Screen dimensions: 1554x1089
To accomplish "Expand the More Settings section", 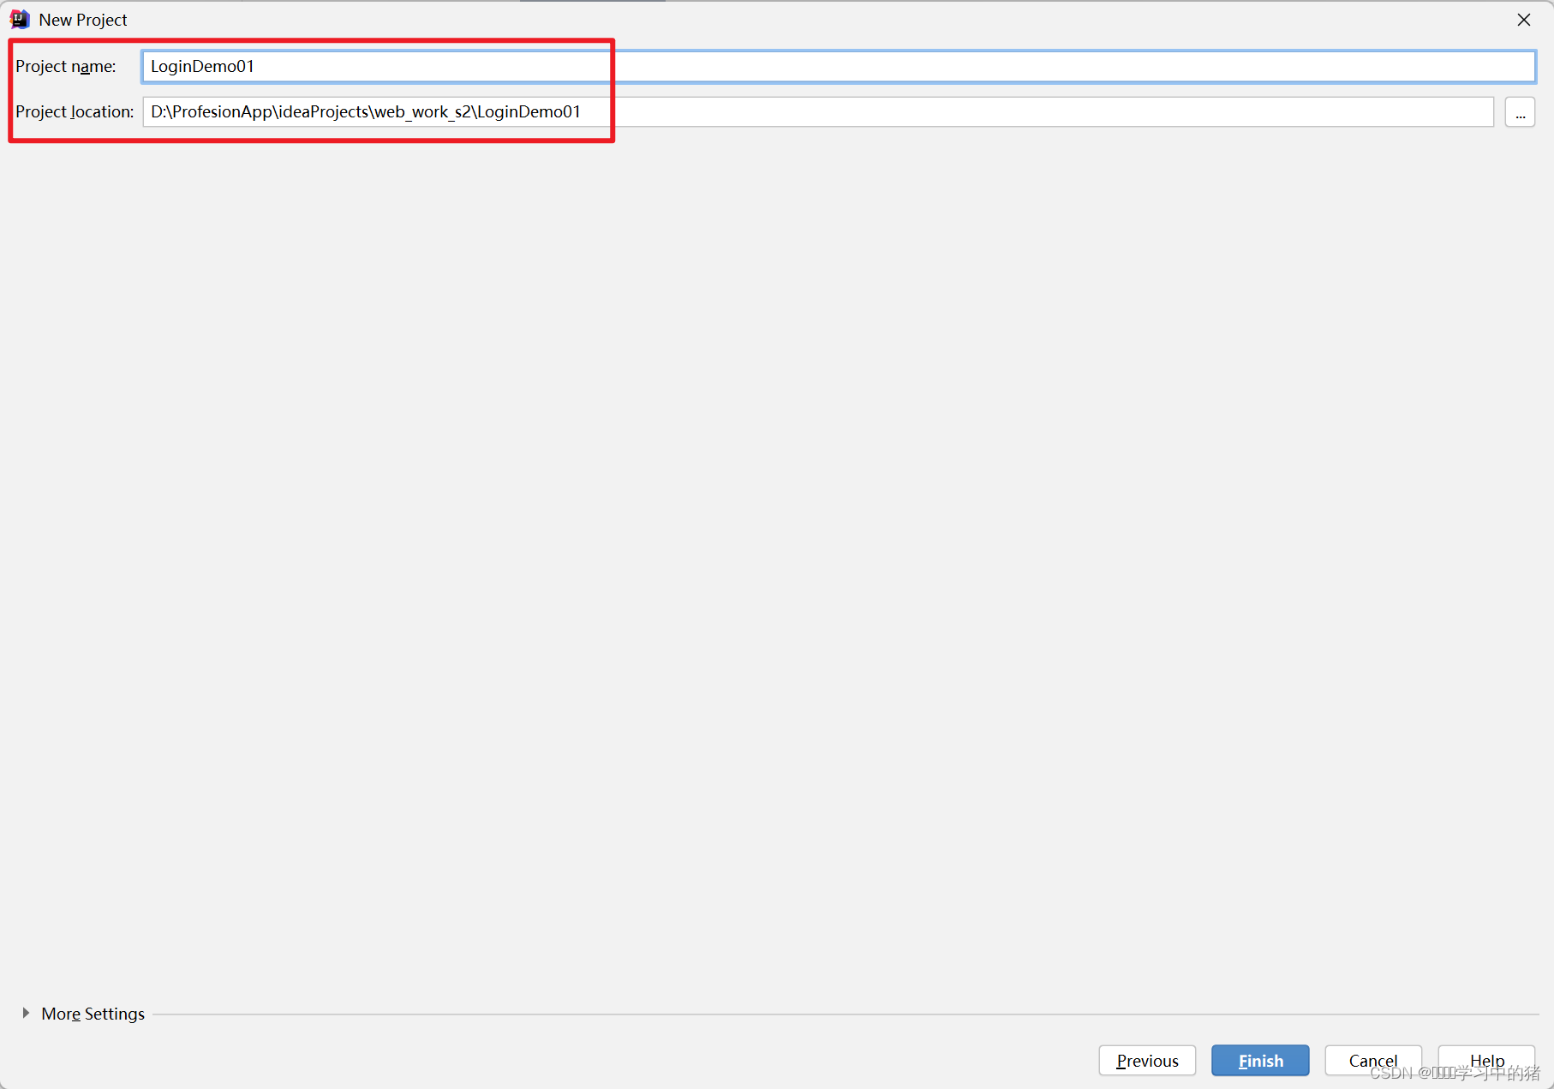I will tap(26, 1014).
